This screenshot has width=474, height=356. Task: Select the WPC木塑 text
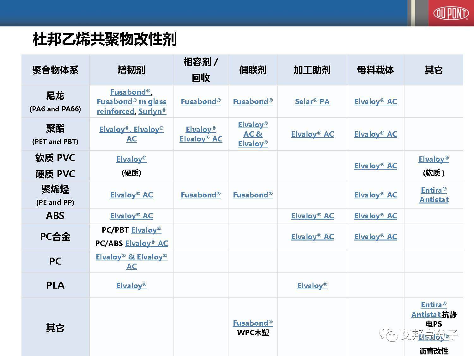click(x=253, y=333)
